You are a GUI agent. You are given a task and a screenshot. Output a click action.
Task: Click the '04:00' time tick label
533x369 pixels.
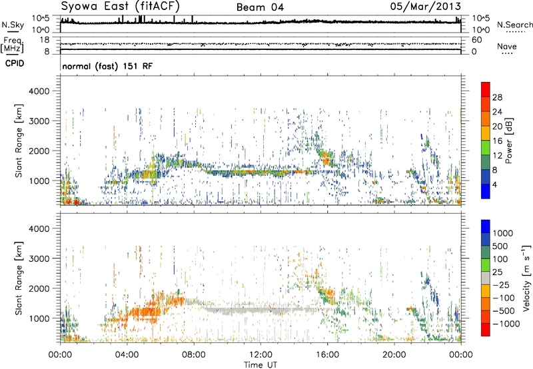pyautogui.click(x=127, y=355)
